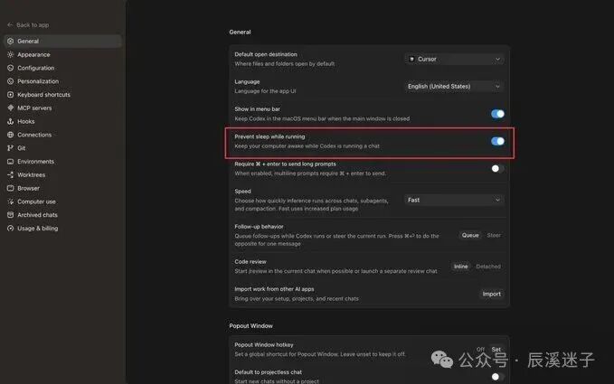614x384 pixels.
Task: Click the MCP servers icon
Action: [11, 108]
